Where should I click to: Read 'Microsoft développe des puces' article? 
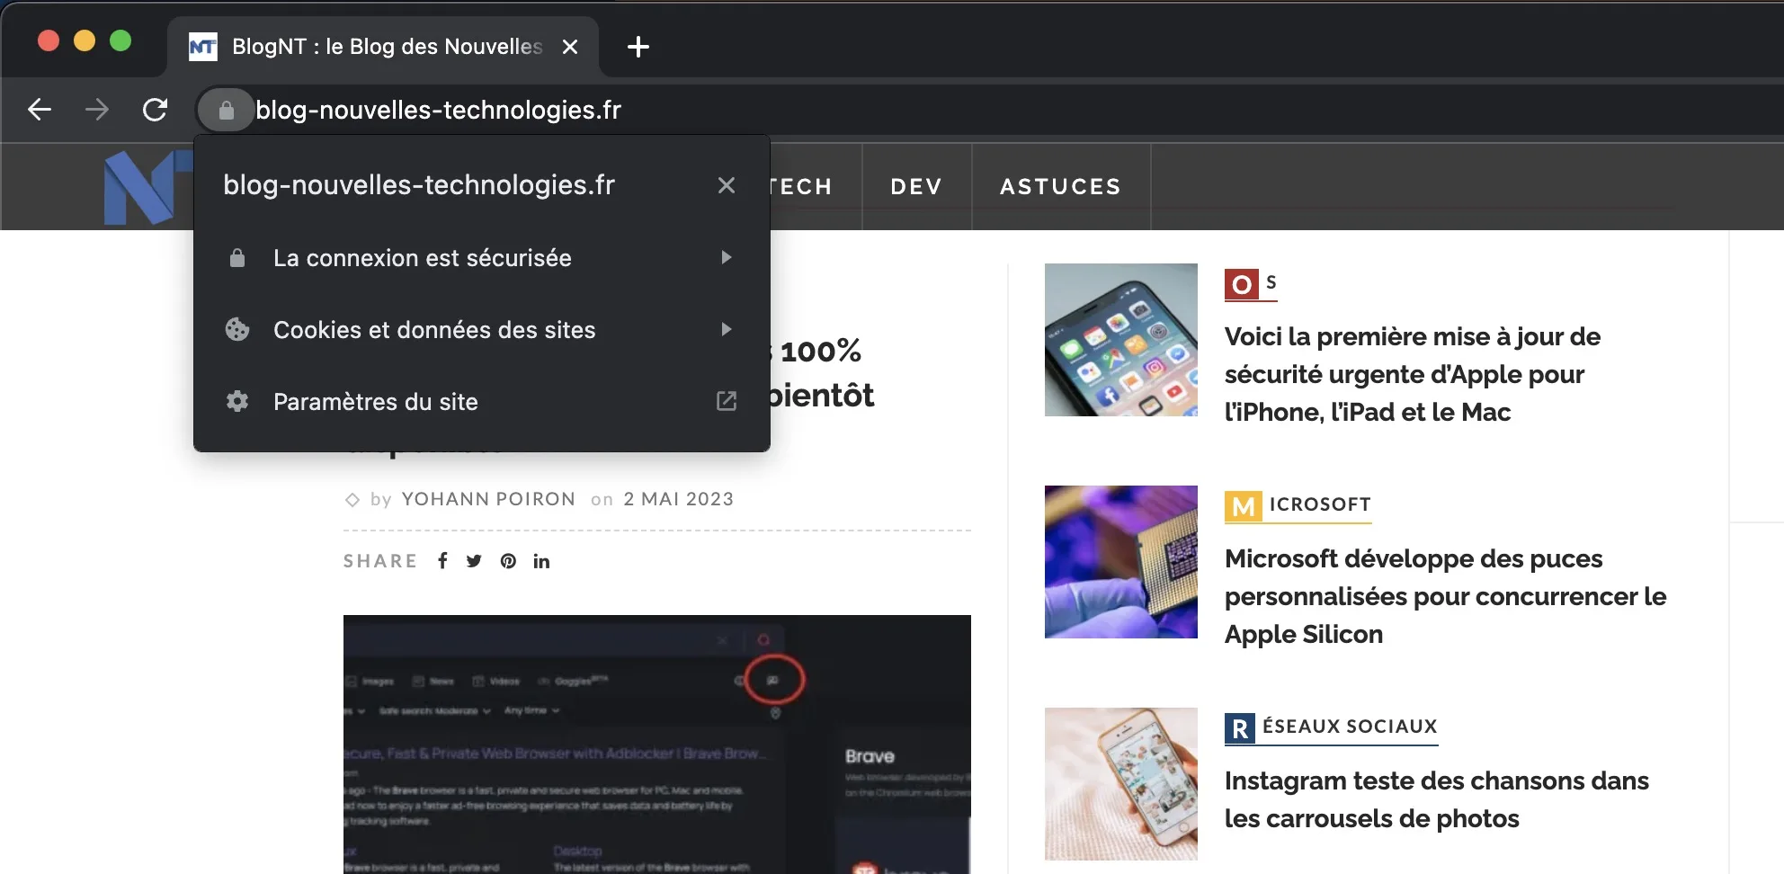click(1446, 596)
